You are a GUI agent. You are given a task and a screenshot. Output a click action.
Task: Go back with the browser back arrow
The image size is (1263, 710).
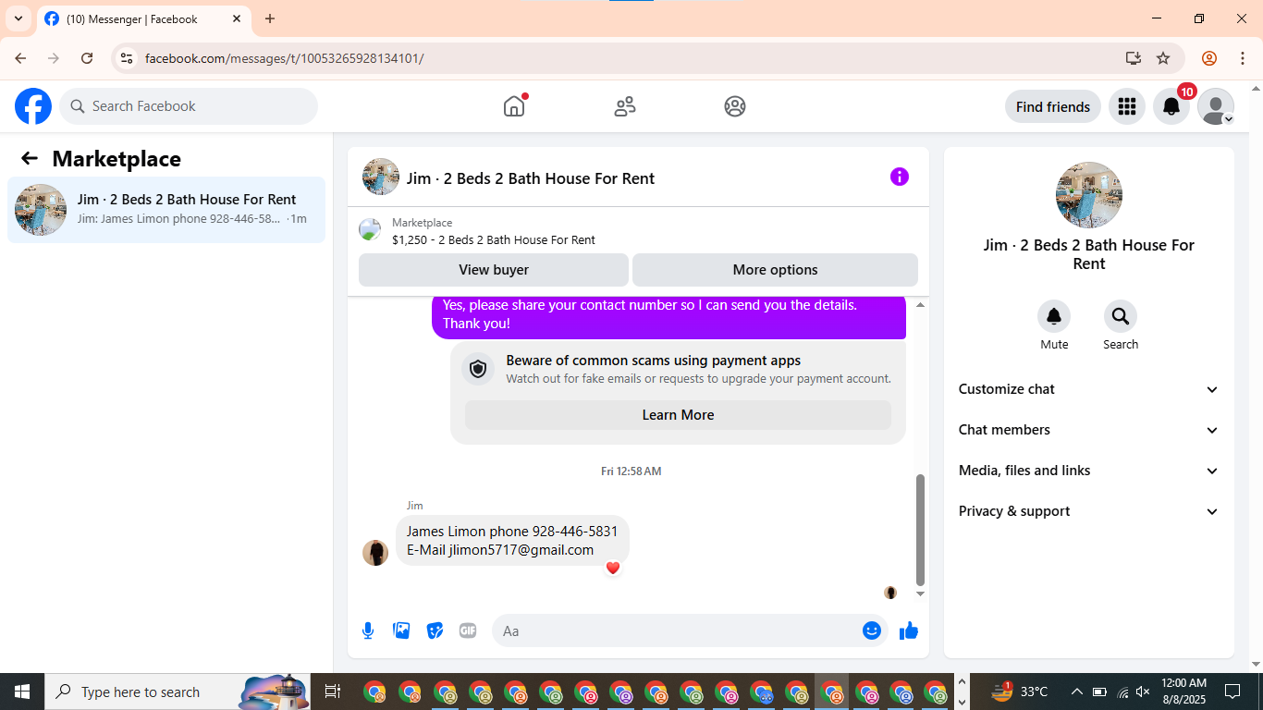tap(20, 58)
